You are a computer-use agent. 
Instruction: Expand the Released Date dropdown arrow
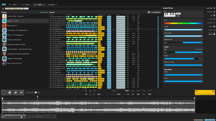202,40
